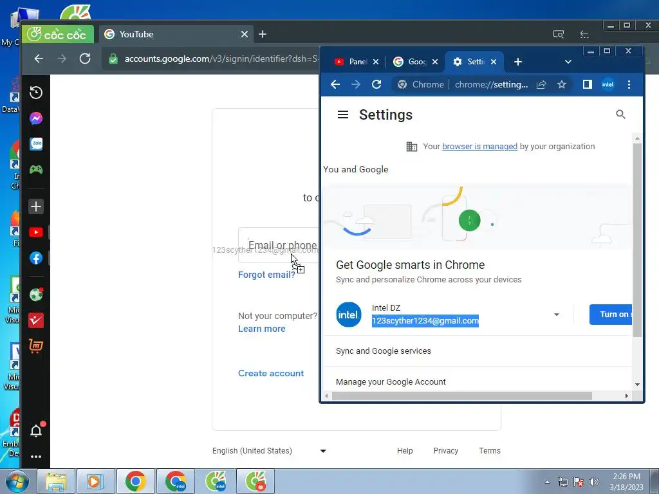Screen dimensions: 659x494
Task: Open the shopping cart icon in sidebar
Action: (36, 346)
